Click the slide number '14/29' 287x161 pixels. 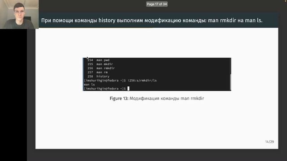(270, 142)
